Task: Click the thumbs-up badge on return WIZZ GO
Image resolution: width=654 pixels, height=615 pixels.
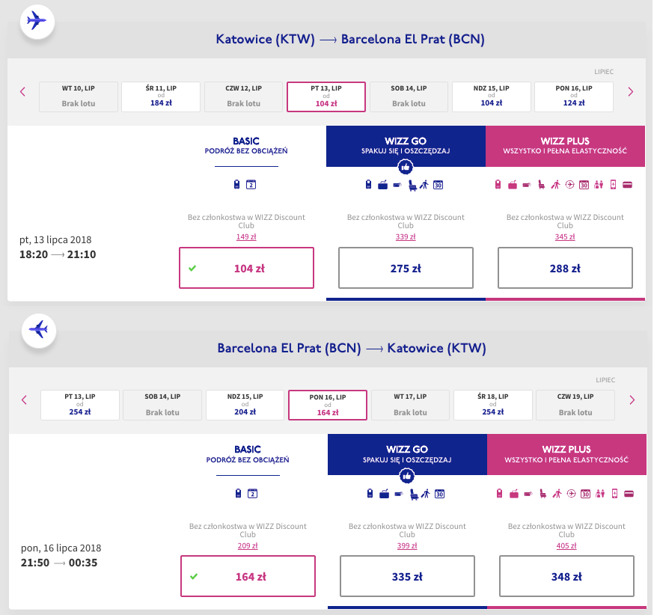Action: (407, 476)
